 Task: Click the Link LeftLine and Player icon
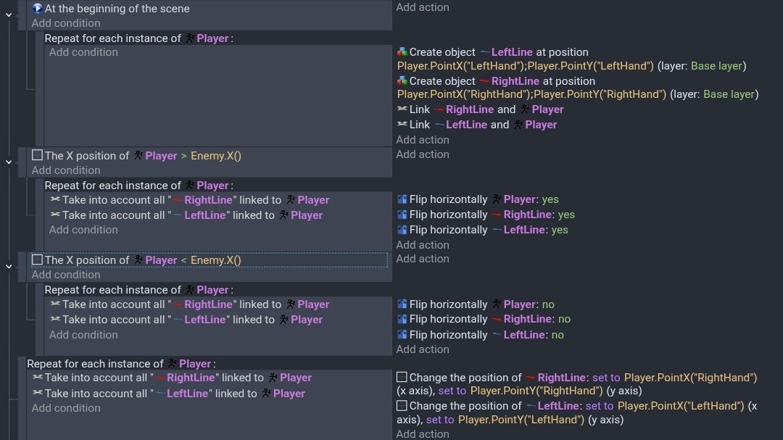point(402,125)
